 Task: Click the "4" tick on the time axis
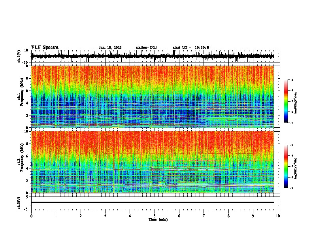tap(130, 216)
